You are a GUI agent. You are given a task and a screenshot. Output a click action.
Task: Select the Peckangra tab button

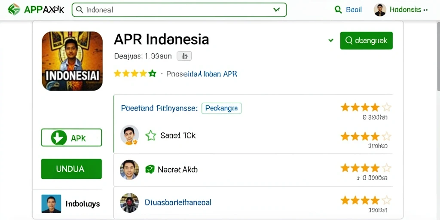[221, 108]
